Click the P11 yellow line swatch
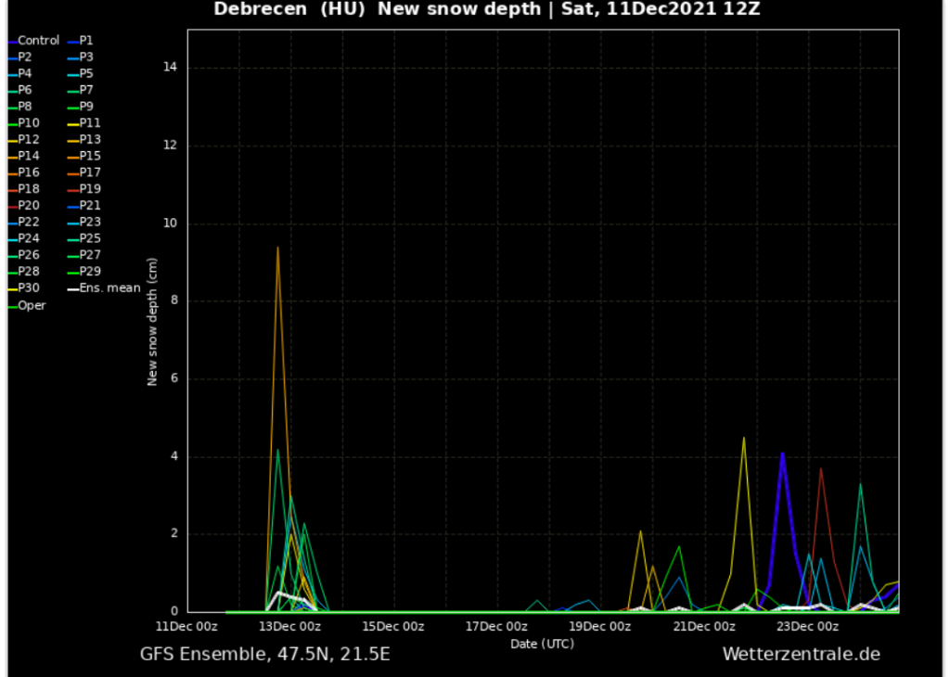950x677 pixels. pos(72,123)
